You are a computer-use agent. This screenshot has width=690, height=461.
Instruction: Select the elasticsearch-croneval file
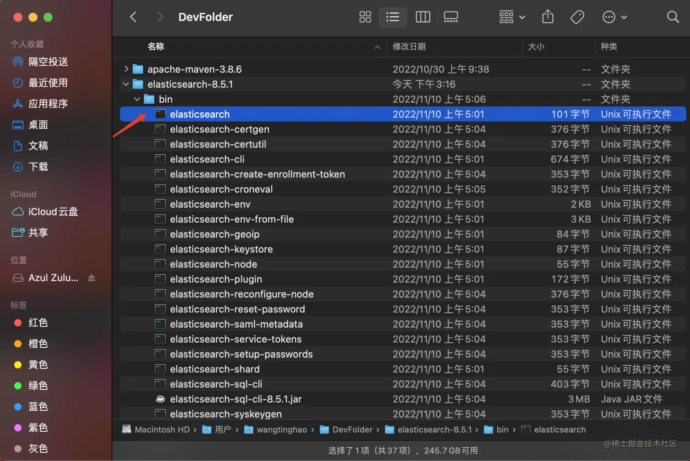coord(403,189)
